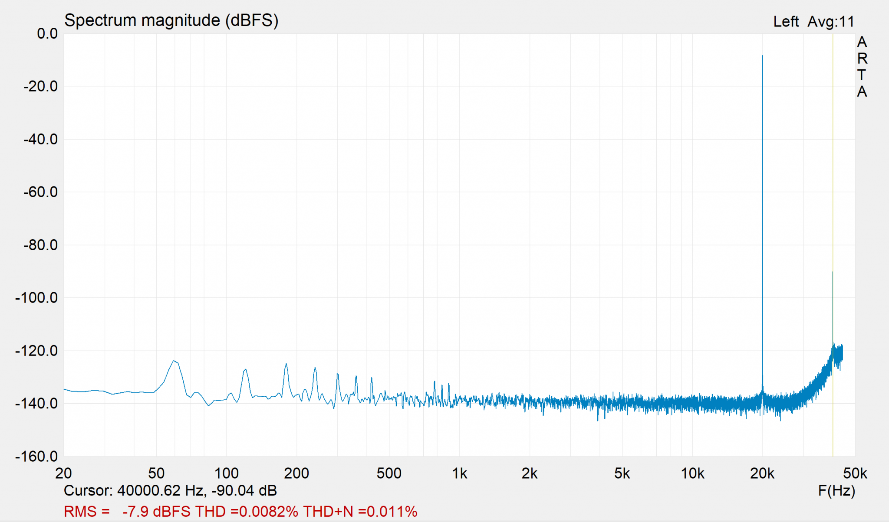Click the '-120.0' y-axis label
This screenshot has height=522, width=889.
(x=36, y=350)
